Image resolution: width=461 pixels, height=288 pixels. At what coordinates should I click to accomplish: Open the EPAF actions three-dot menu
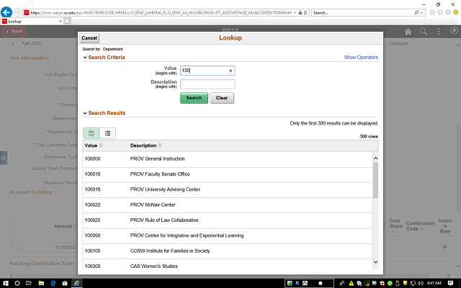pos(439,32)
